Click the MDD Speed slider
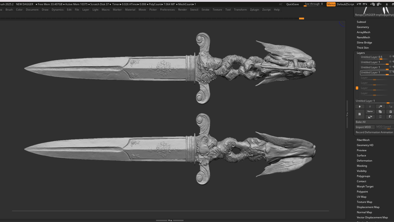The height and width of the screenshot is (222, 394). tap(385, 127)
